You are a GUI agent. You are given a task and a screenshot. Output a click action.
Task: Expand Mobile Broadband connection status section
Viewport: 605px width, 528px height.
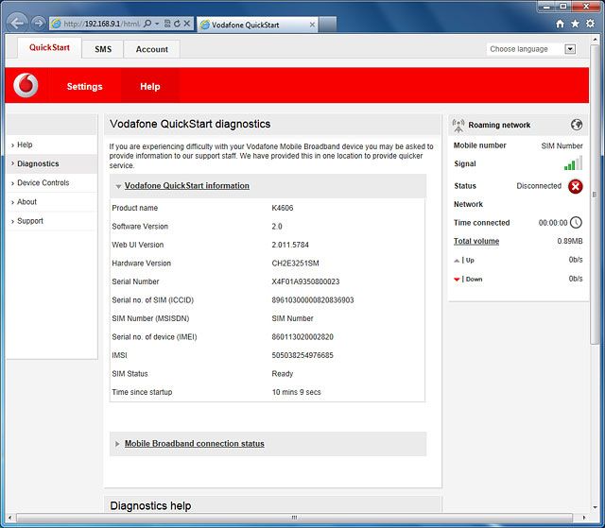click(194, 444)
